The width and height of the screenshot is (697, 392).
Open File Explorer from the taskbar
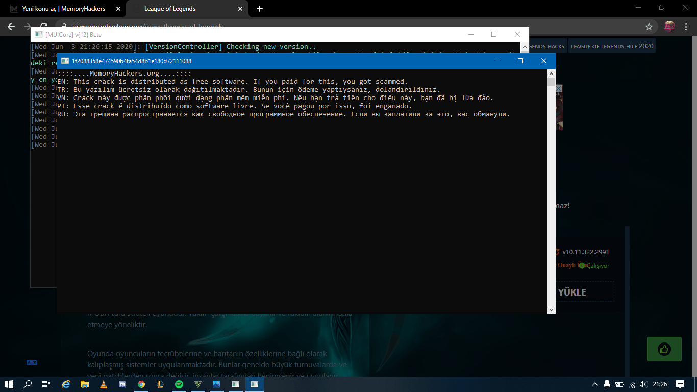point(84,384)
